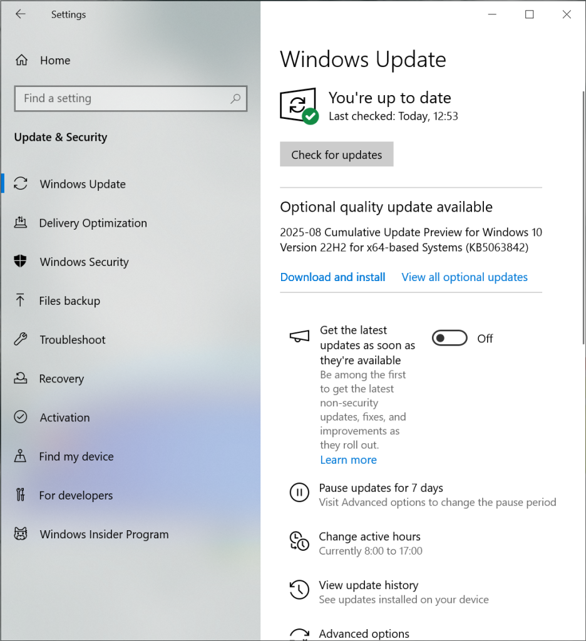Select Troubleshoot in the sidebar

tap(130, 339)
